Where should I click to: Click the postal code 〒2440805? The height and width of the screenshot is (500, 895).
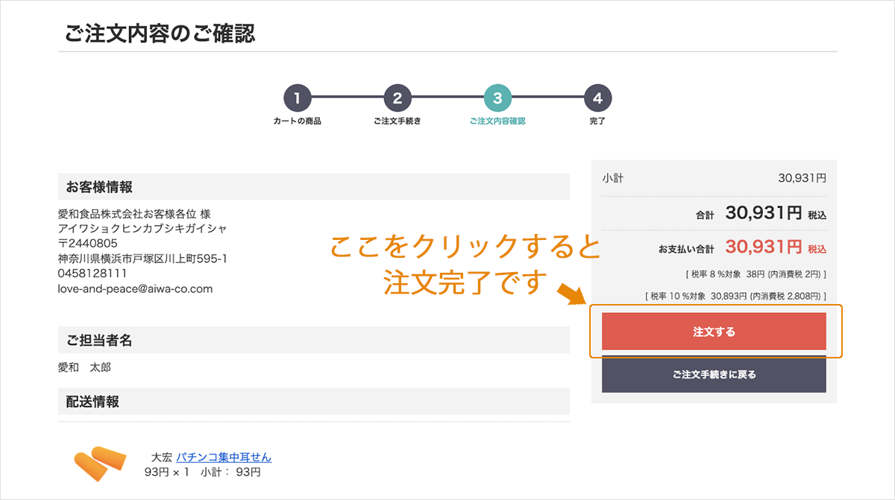point(88,244)
